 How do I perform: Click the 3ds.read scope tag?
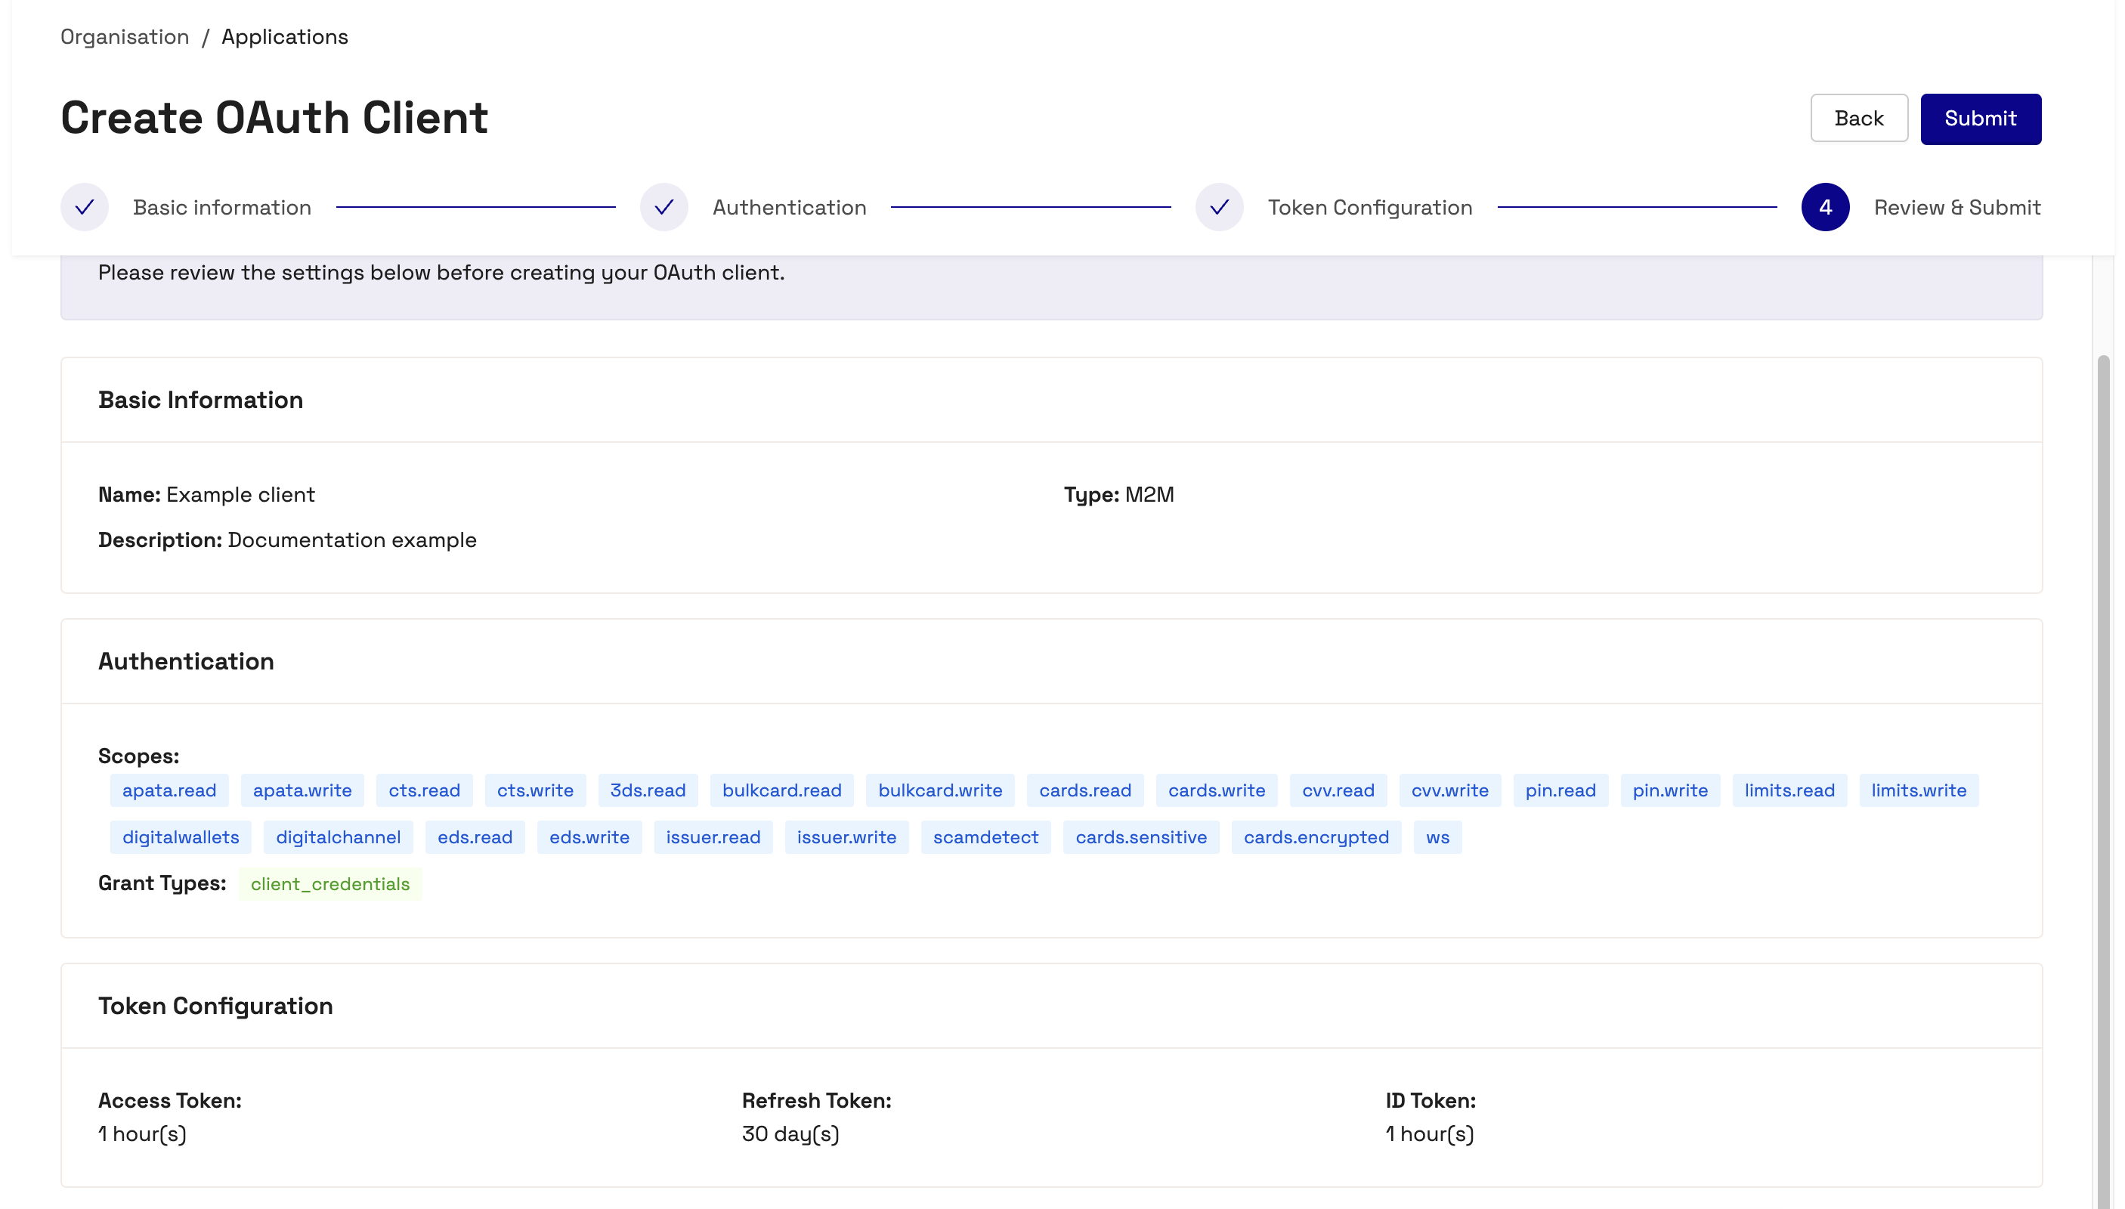[648, 790]
